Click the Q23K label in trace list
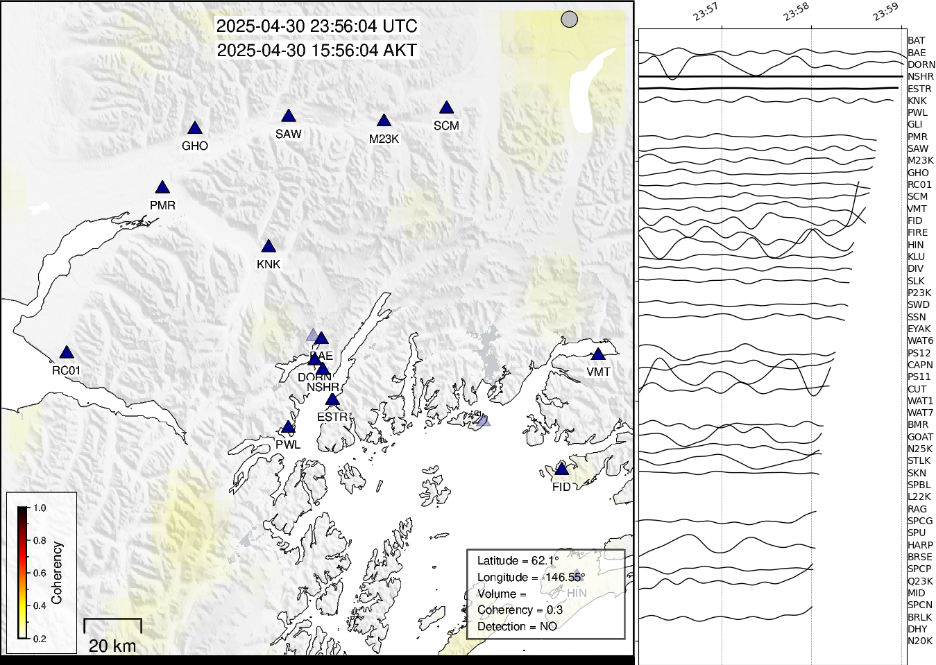 [x=921, y=582]
